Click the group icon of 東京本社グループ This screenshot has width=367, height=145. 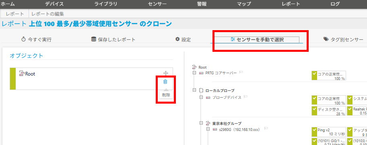208,123
